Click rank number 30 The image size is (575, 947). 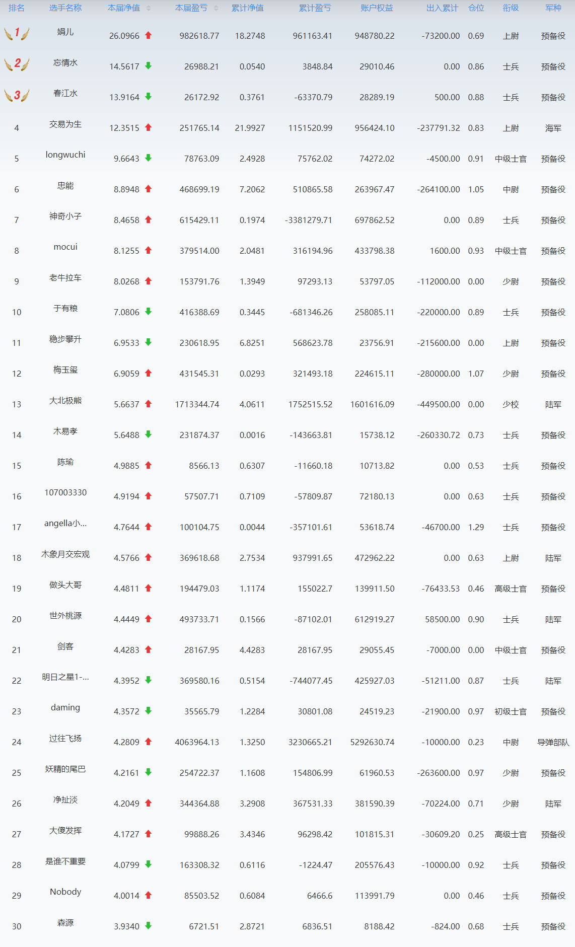pyautogui.click(x=17, y=926)
